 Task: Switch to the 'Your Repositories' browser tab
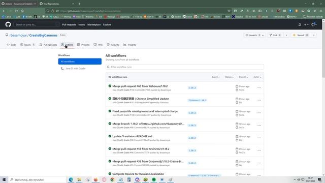(x=56, y=4)
